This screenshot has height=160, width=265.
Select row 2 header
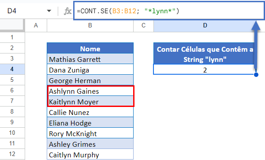tap(12, 48)
